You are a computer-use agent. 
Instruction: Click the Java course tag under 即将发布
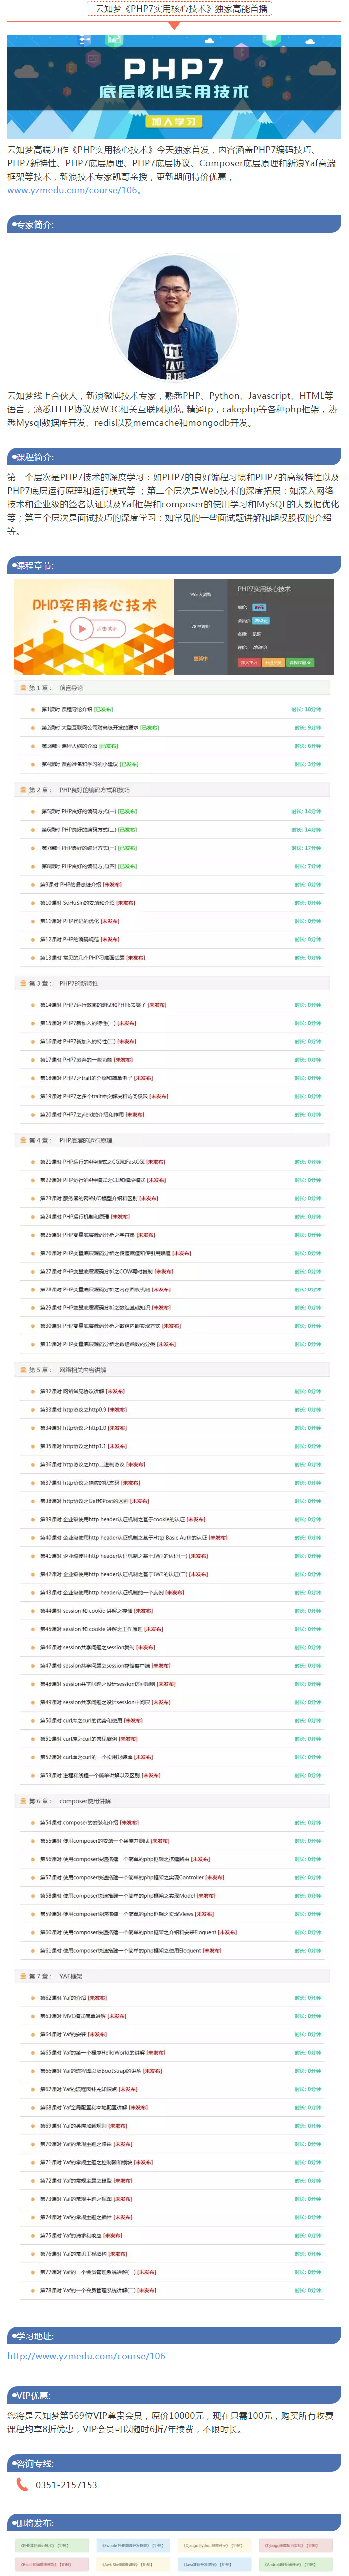[x=213, y=2563]
